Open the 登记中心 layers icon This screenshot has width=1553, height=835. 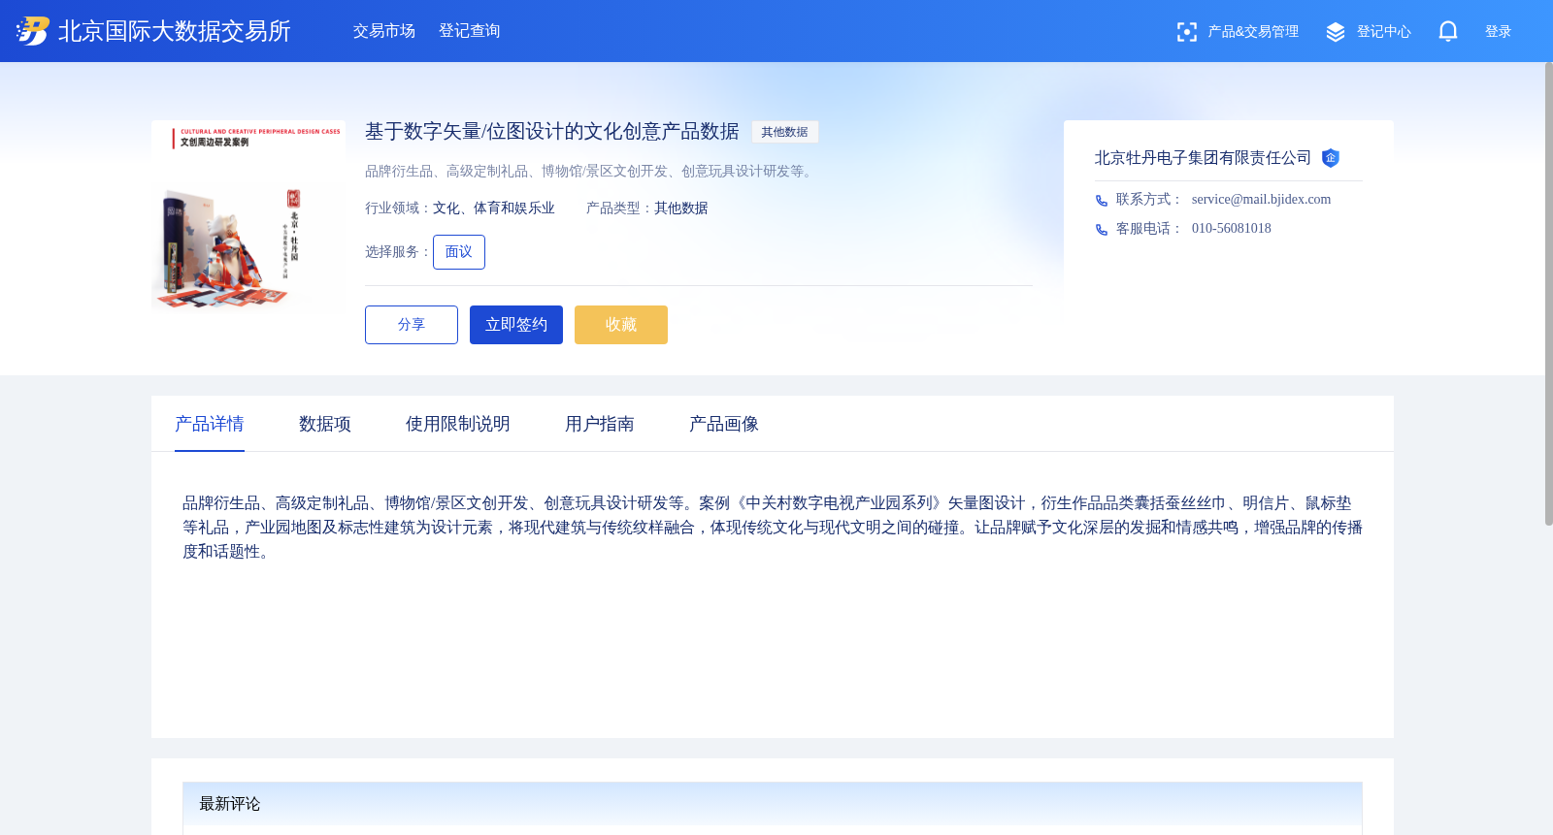[1336, 32]
